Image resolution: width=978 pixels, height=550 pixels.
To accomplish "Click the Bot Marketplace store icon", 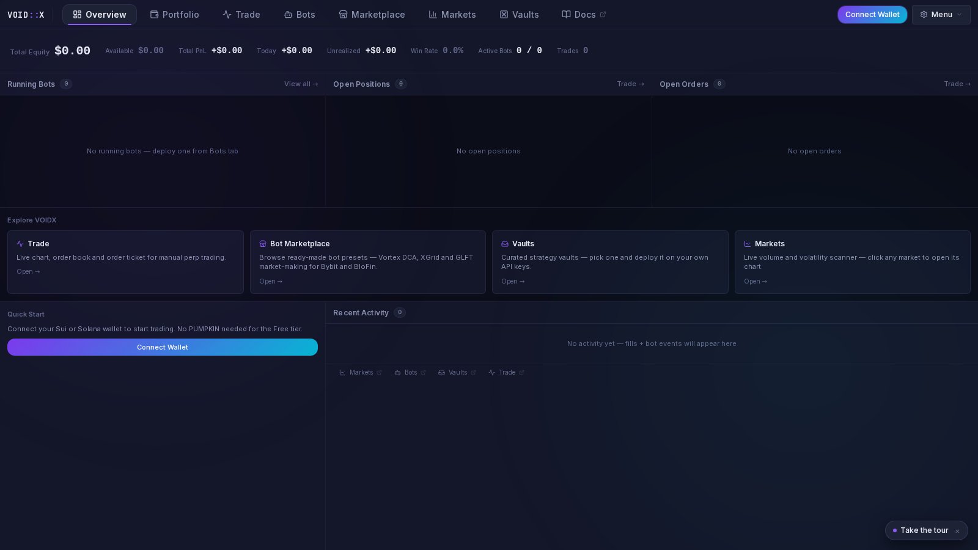I will pyautogui.click(x=263, y=244).
